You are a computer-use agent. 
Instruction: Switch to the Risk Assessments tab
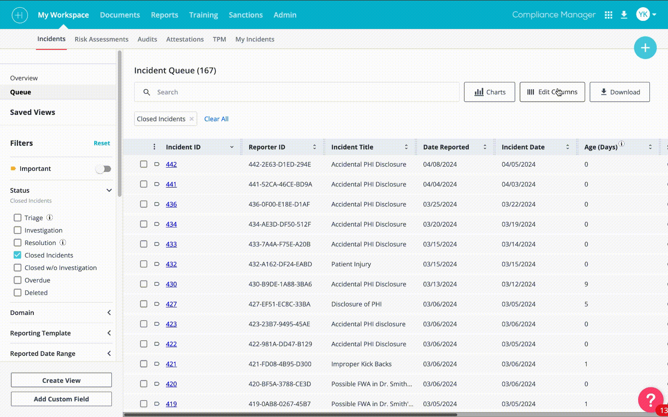(101, 39)
